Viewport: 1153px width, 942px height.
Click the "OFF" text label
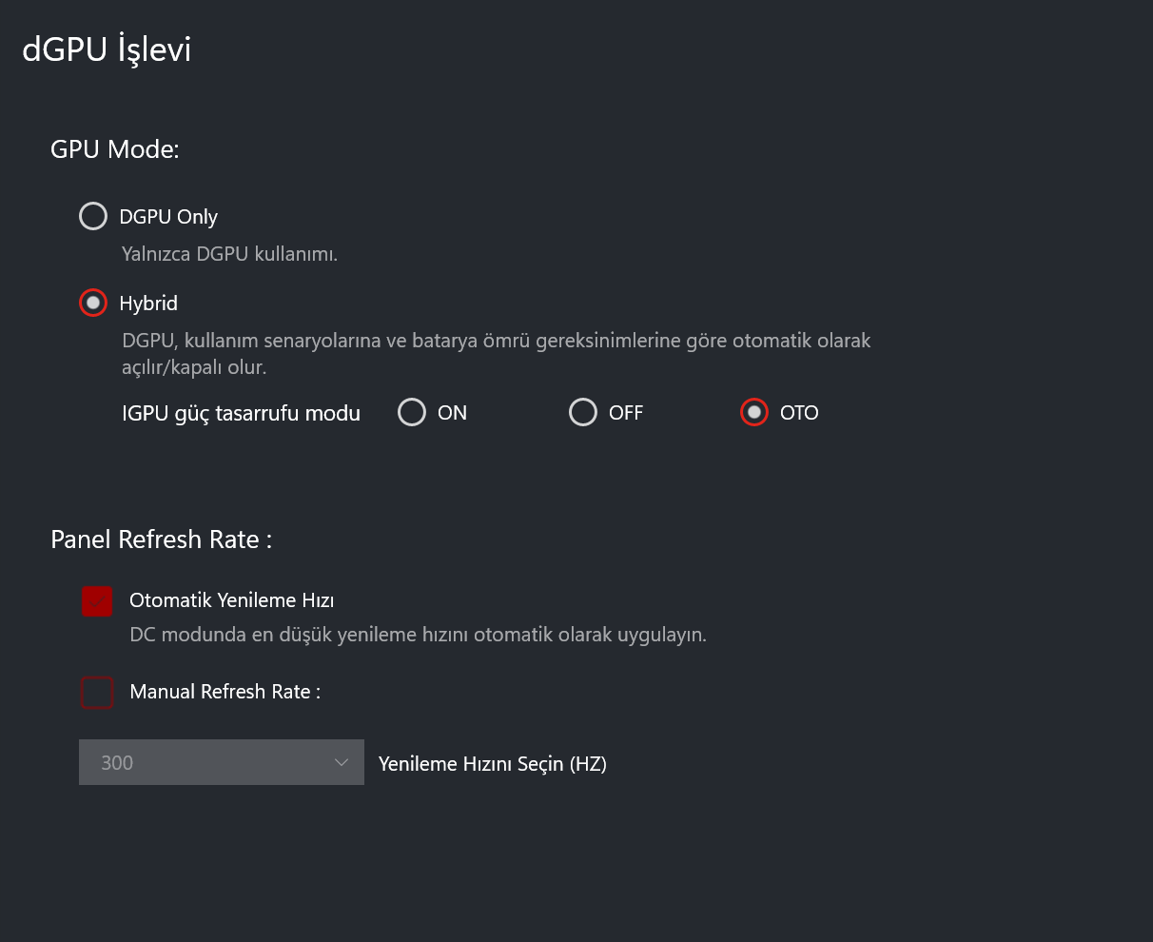(x=626, y=413)
